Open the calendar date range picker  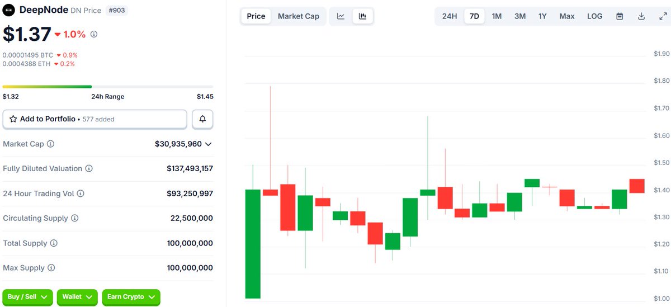[620, 16]
